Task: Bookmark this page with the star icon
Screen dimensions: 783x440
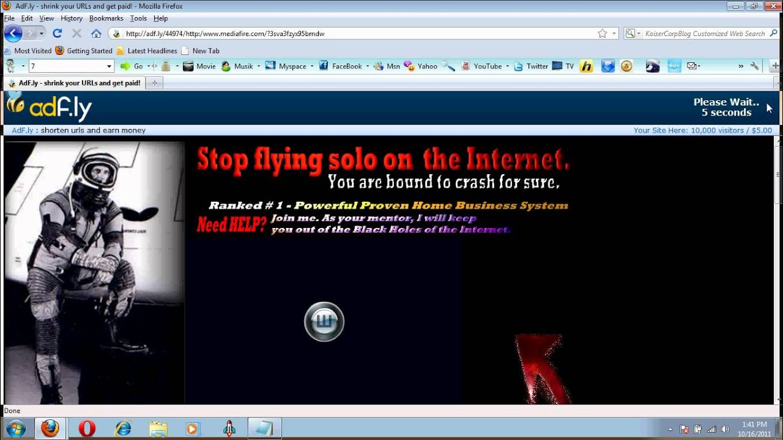Action: (603, 34)
